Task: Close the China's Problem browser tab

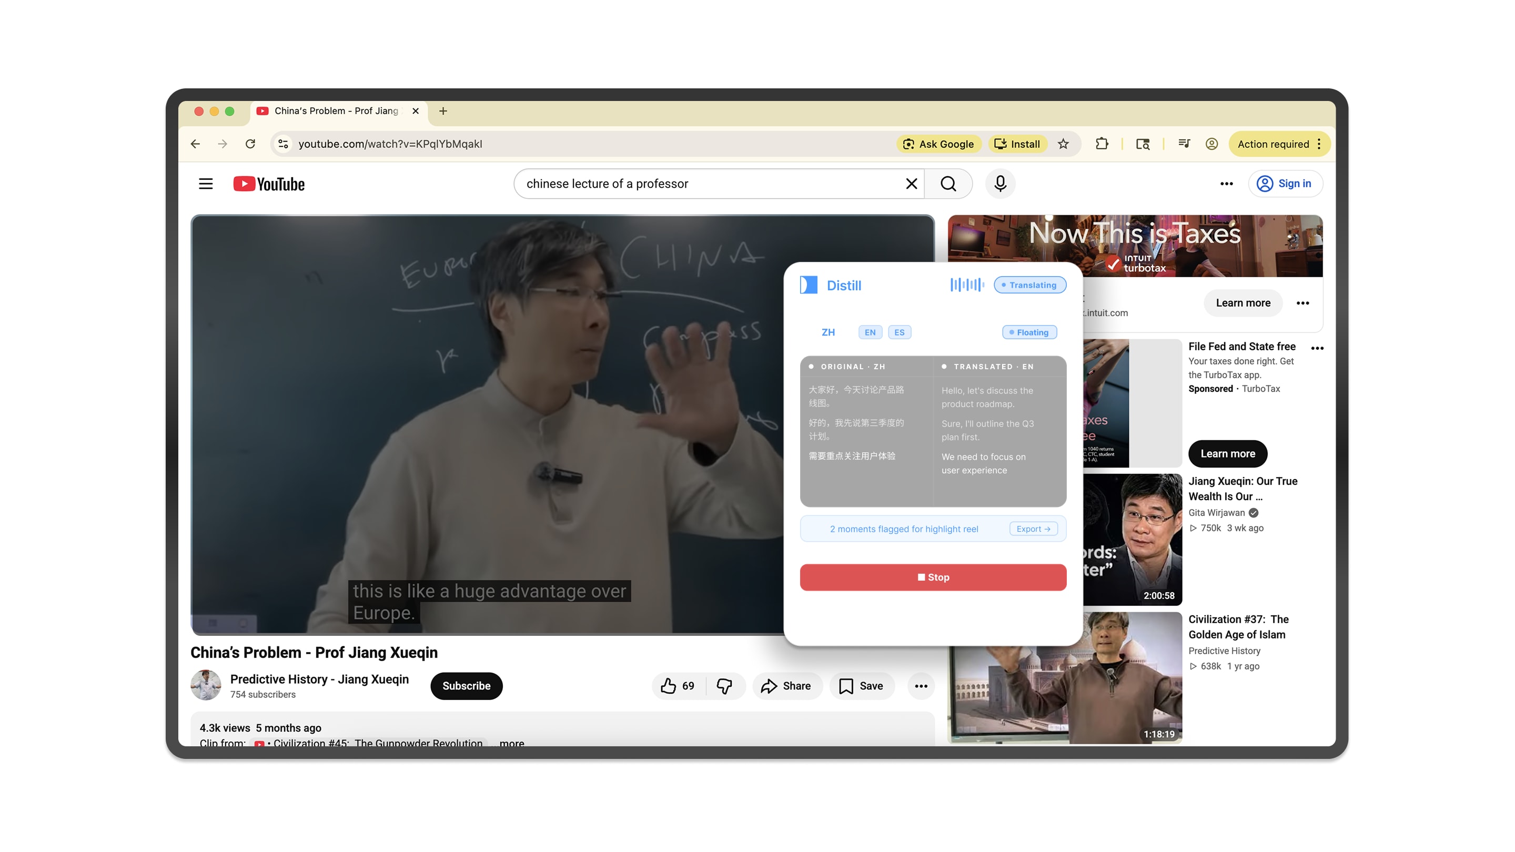Action: [415, 111]
